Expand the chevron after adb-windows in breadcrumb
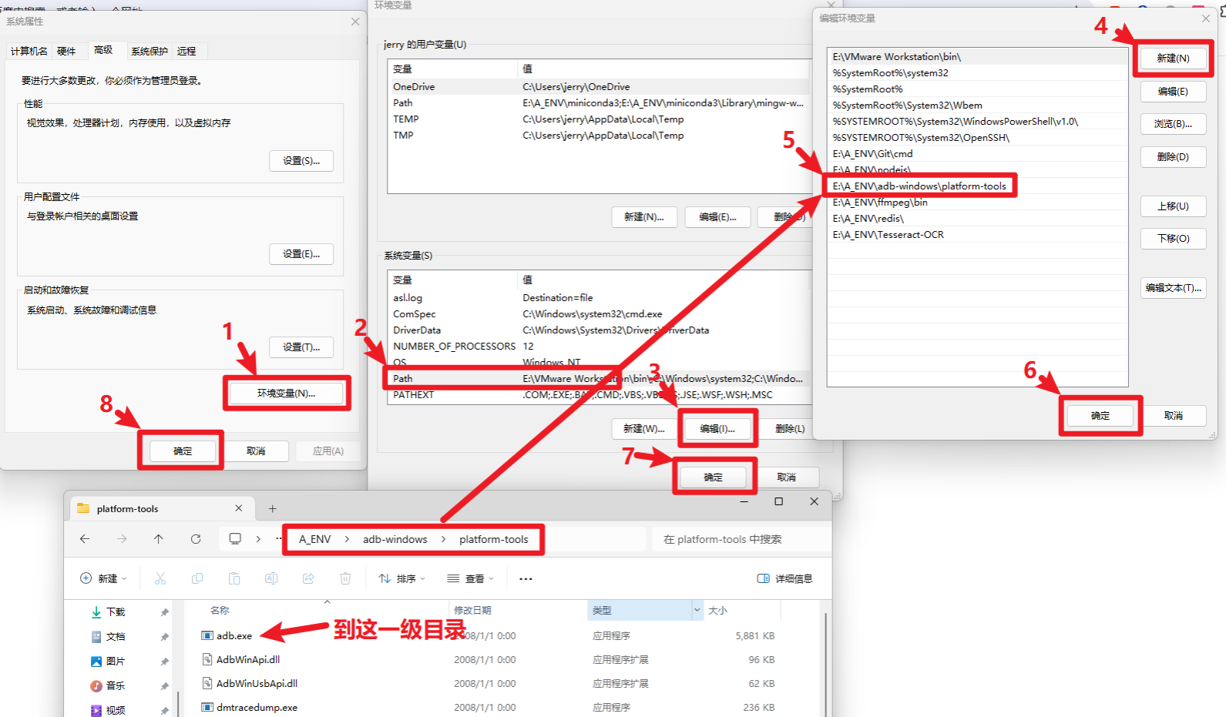Viewport: 1226px width, 717px height. [443, 539]
